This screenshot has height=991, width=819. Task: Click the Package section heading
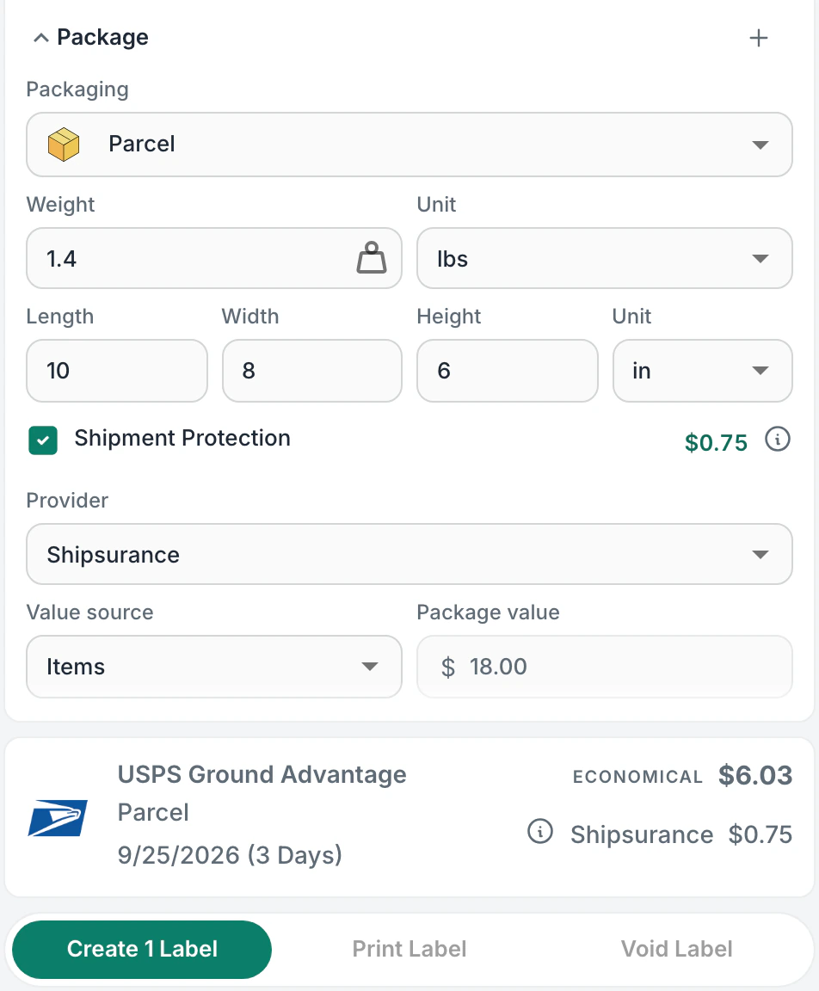(102, 37)
